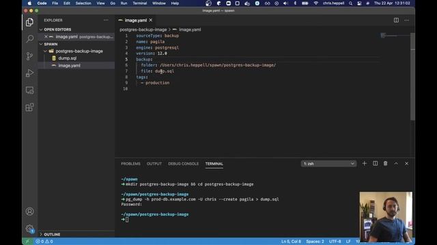Image resolution: width=437 pixels, height=245 pixels.
Task: Create a new terminal with plus icon
Action: (x=364, y=163)
